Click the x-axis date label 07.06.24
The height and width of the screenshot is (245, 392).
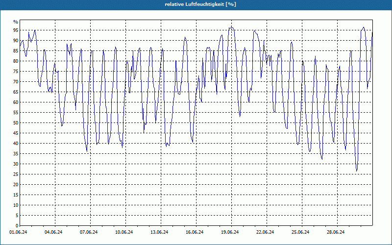[89, 232]
